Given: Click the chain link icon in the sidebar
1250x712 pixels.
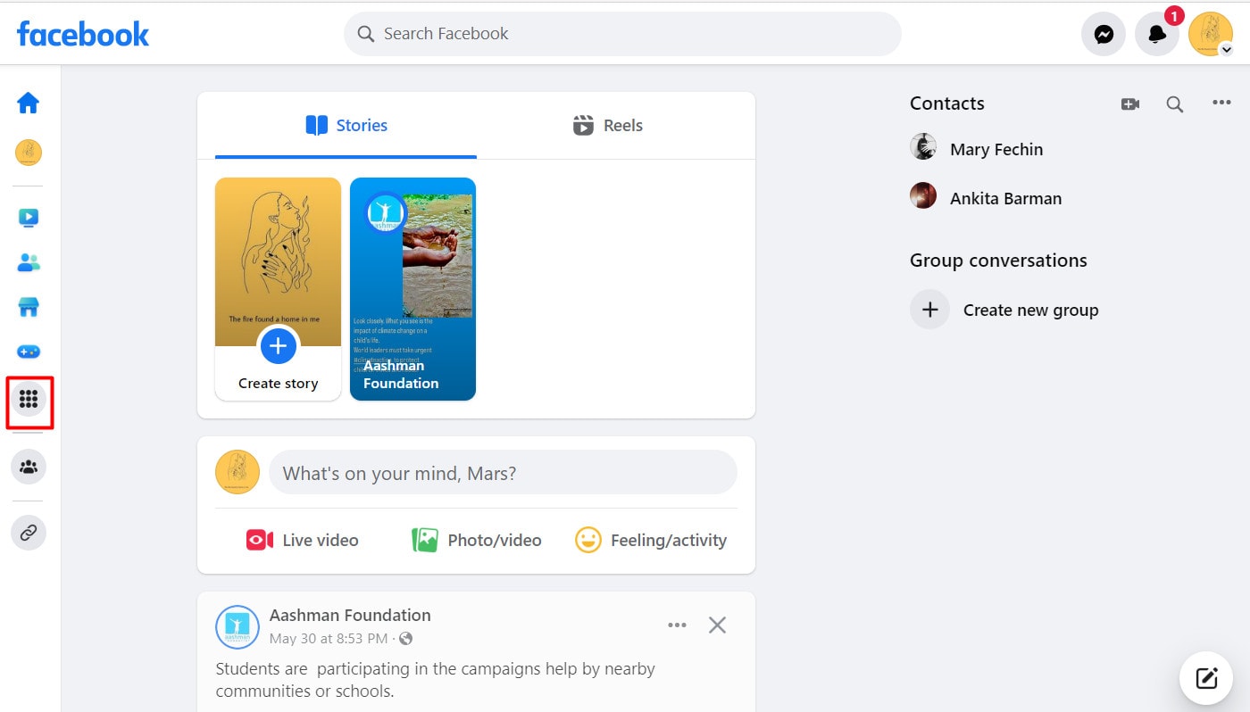Looking at the screenshot, I should [x=29, y=533].
